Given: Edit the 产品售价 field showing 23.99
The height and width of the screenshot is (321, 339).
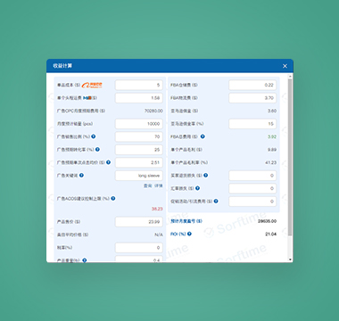Looking at the screenshot, I should 139,222.
